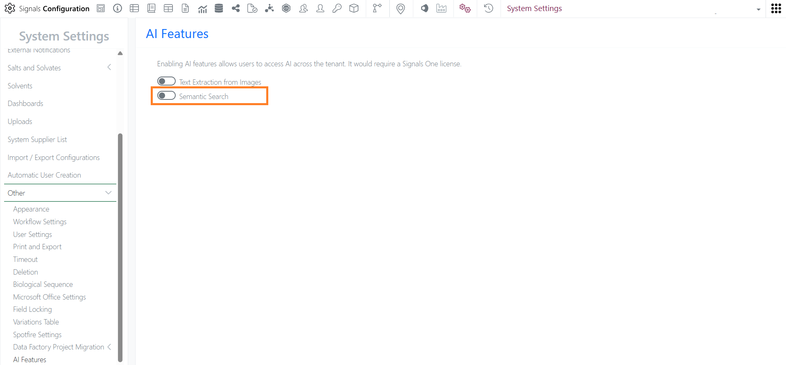Expand Data Factory Project Migration chevron

pos(109,347)
